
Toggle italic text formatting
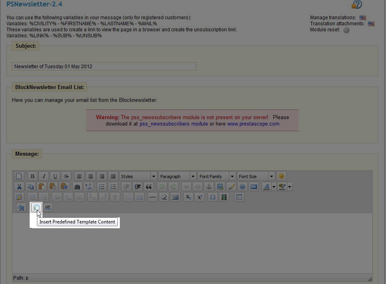44,176
